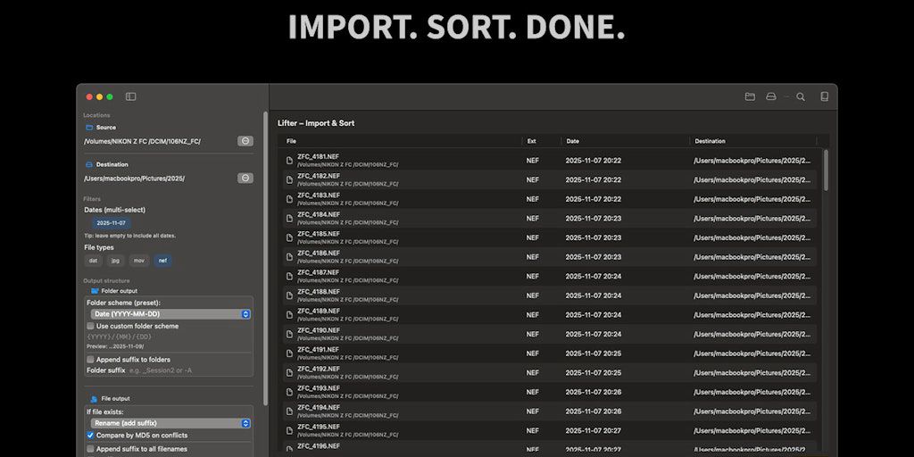Click date 2025-11-07 20:23 of ZFC_4184.NEF

pos(594,219)
